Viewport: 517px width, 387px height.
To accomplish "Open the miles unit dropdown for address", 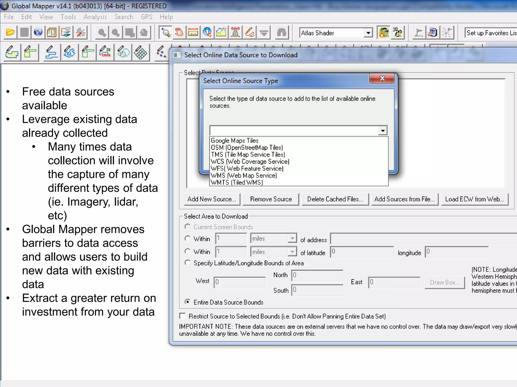I will point(292,238).
